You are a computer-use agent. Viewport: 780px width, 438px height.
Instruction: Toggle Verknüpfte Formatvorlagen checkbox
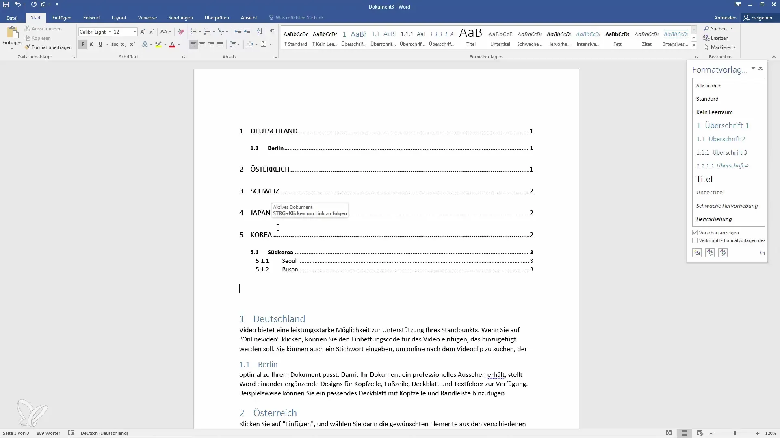point(695,240)
